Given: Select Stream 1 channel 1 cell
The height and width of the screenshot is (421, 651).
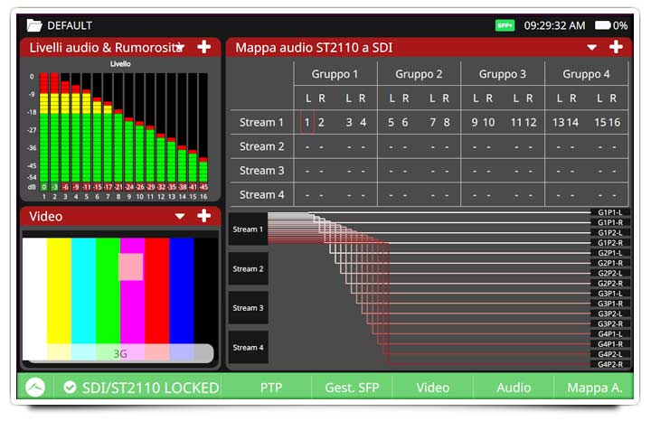Looking at the screenshot, I should pos(307,122).
